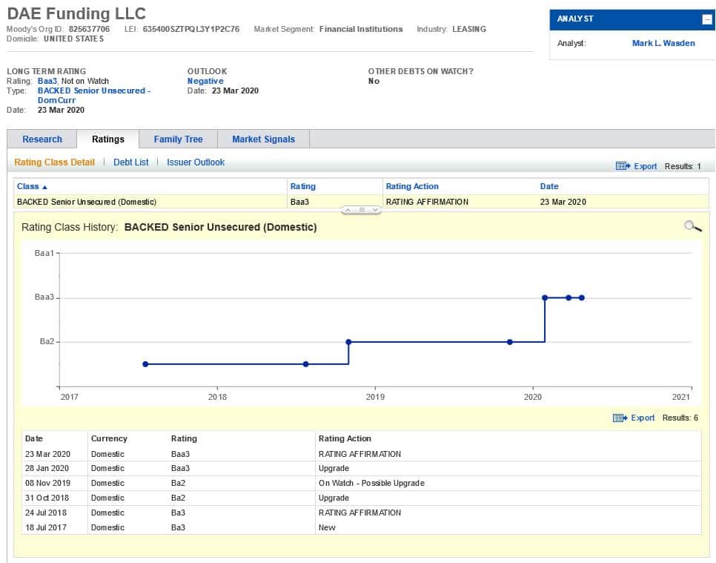The height and width of the screenshot is (563, 716).
Task: Switch to the Debt List sub-tab
Action: 130,162
